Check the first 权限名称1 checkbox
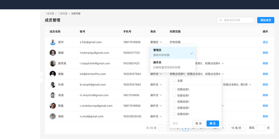Screen dimensions: 279x139 (174, 89)
